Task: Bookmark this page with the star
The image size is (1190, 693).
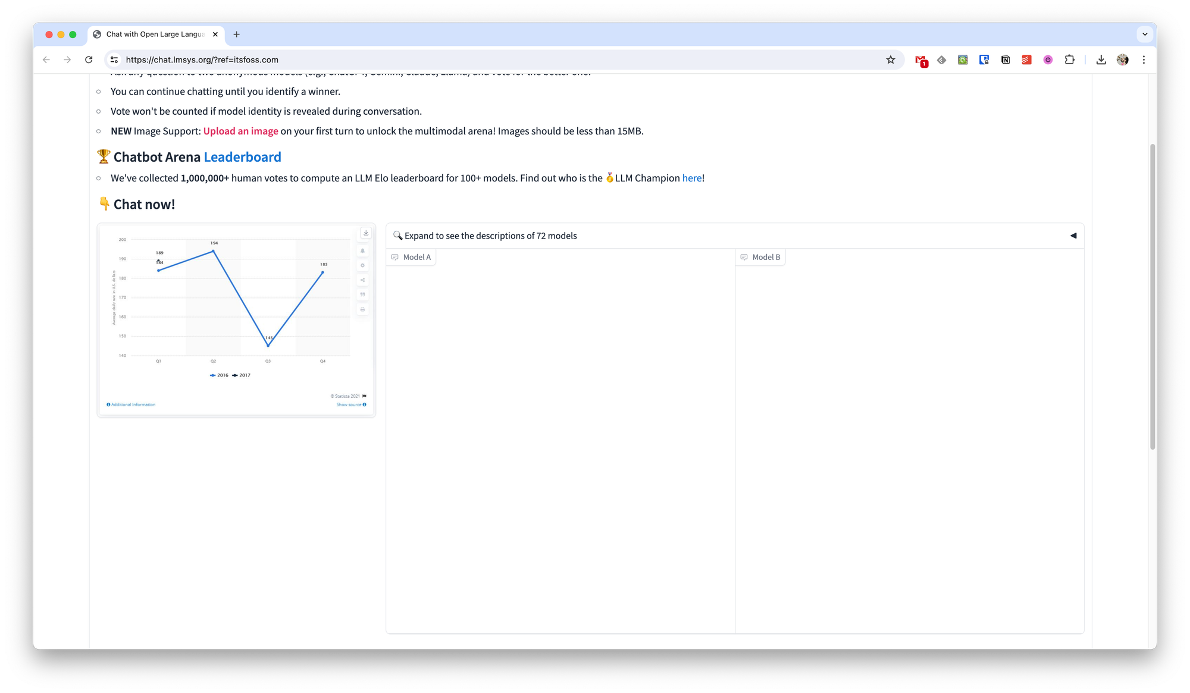Action: click(890, 60)
